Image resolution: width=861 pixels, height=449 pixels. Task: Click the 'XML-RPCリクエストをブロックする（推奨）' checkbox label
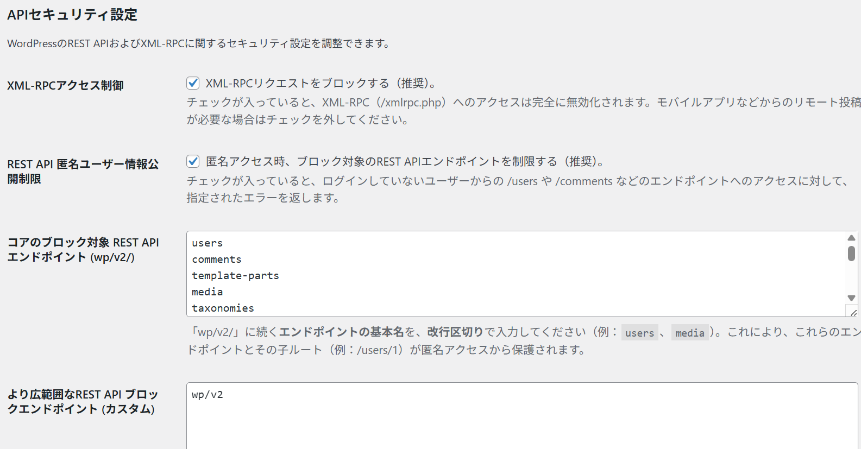pyautogui.click(x=320, y=83)
